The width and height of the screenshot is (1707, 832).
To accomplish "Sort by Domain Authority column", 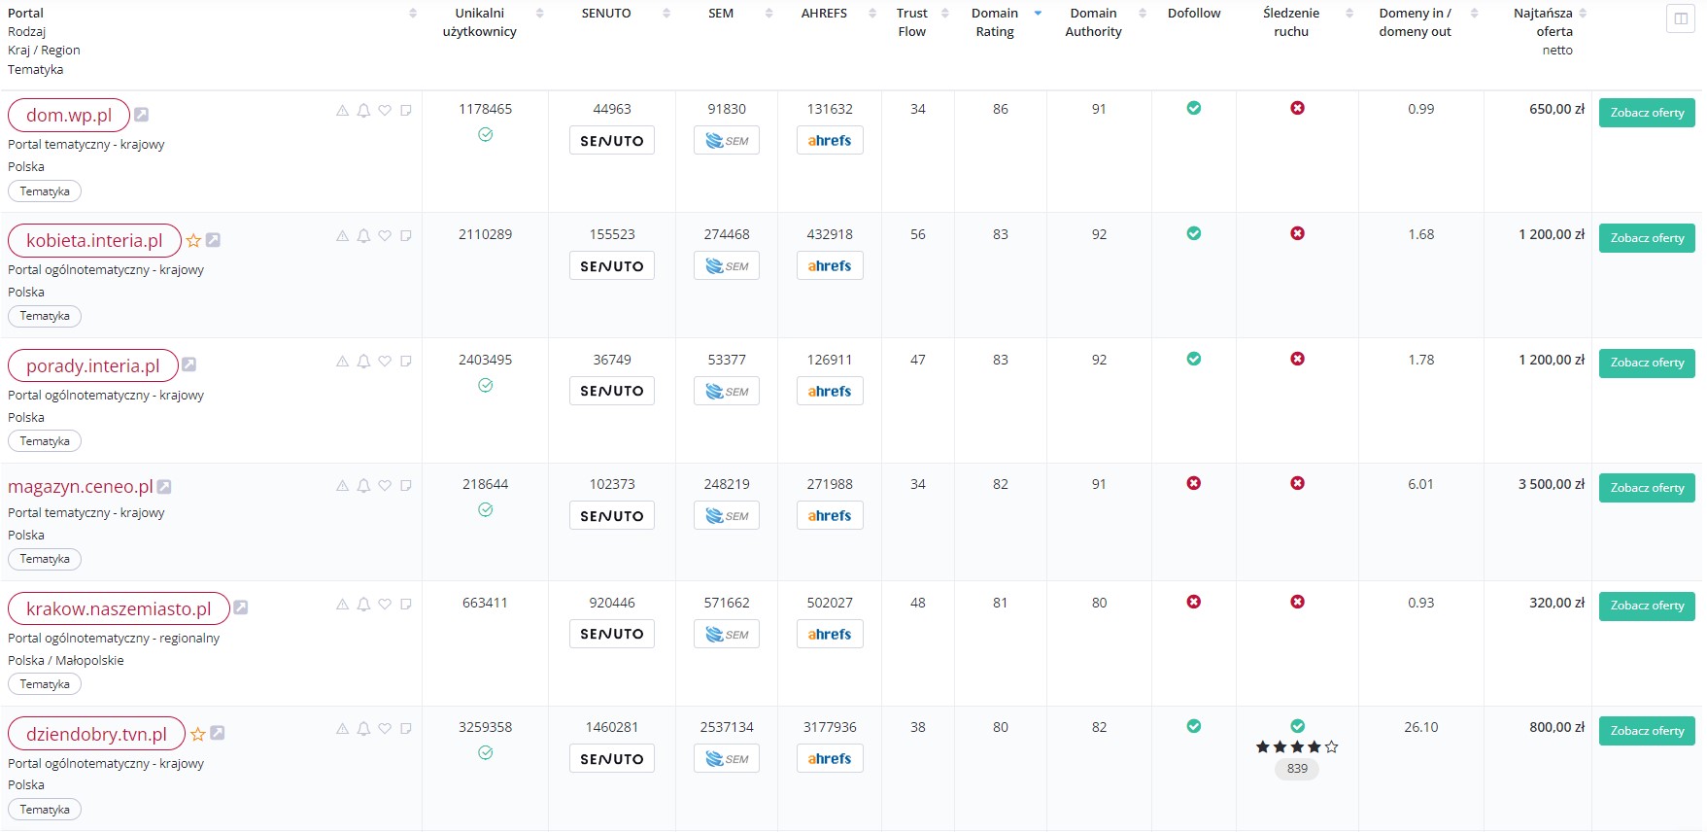I will (x=1143, y=14).
